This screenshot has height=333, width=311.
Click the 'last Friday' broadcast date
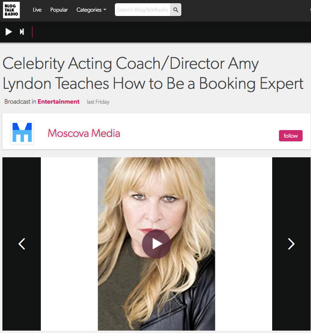coord(98,102)
